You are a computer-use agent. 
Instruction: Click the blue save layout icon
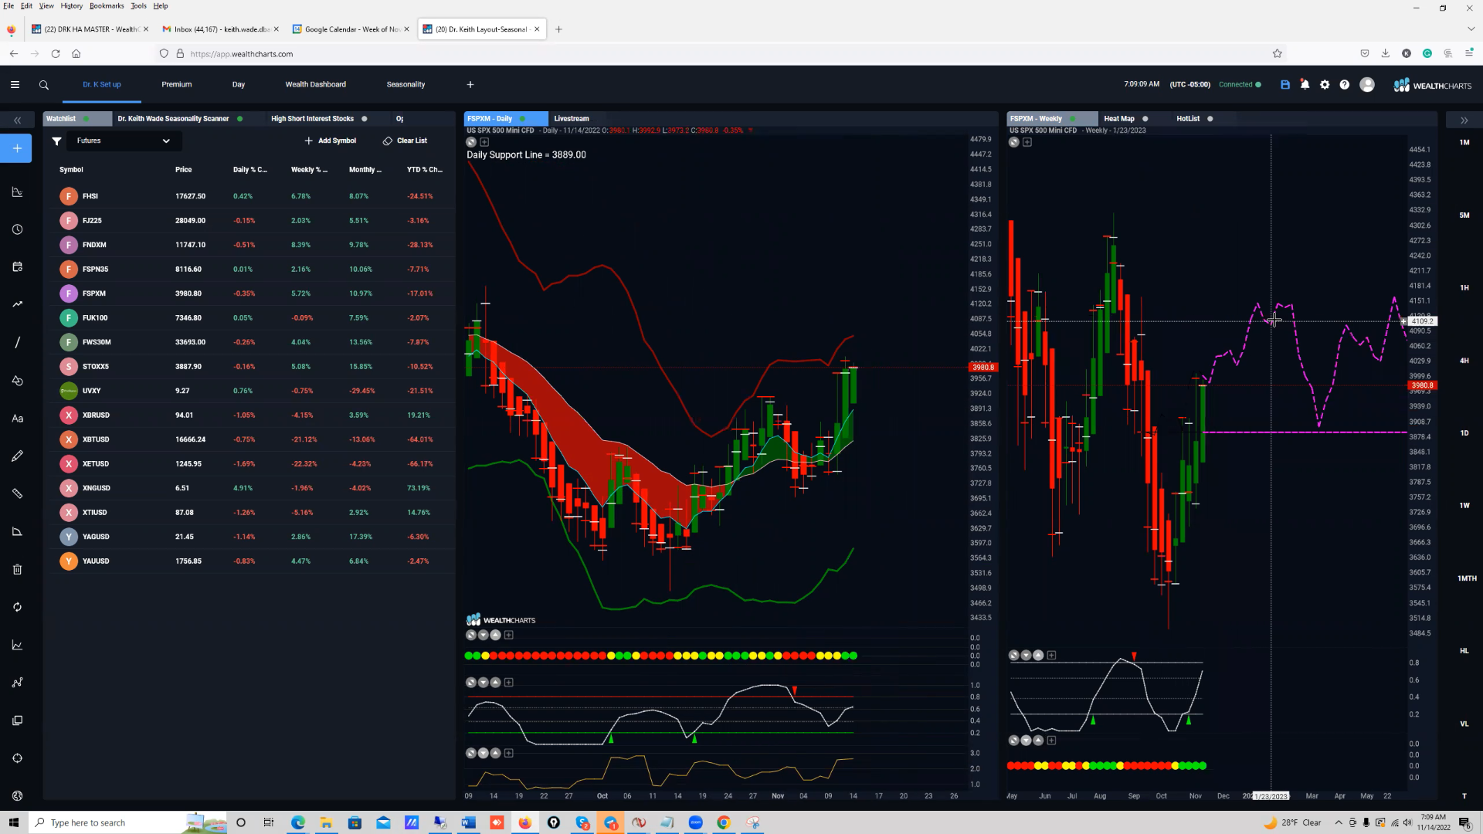pyautogui.click(x=1285, y=85)
